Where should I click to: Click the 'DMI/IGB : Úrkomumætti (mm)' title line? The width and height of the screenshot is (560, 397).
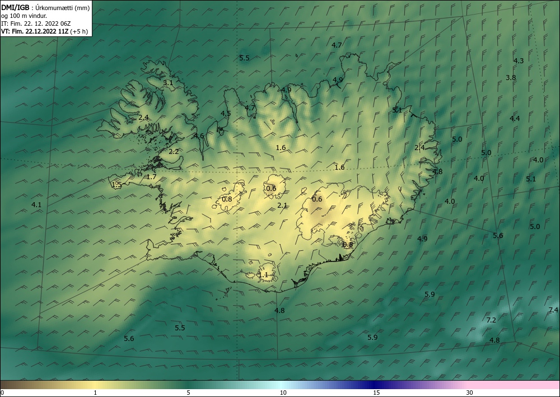[45, 7]
